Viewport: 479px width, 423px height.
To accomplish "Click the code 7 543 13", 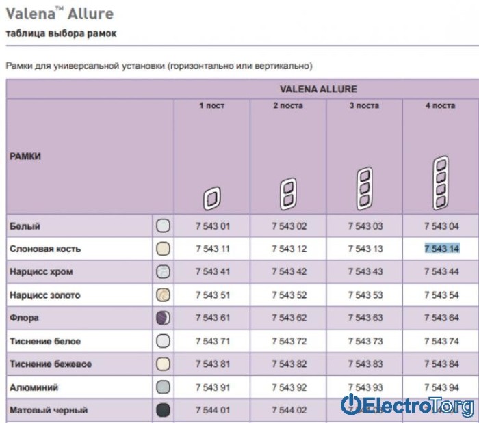I will pos(365,249).
